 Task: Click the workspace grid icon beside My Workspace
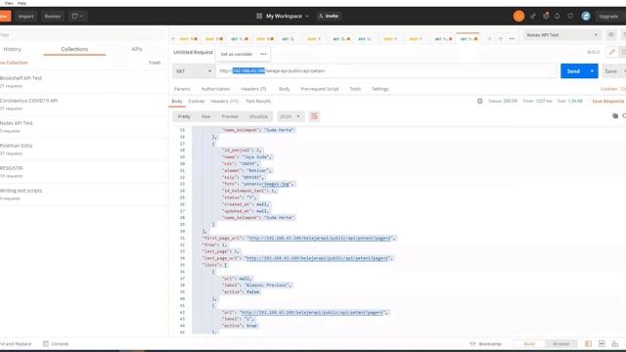(x=259, y=16)
